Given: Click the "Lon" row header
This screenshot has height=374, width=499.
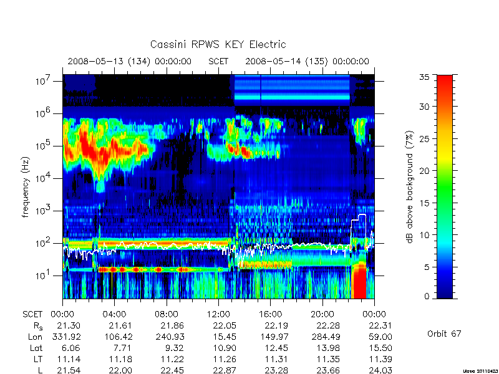Looking at the screenshot, I should tap(35, 337).
